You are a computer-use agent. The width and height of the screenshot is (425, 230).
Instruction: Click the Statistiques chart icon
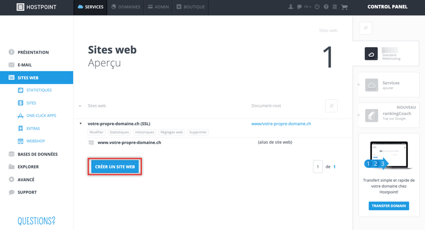[x=21, y=90]
